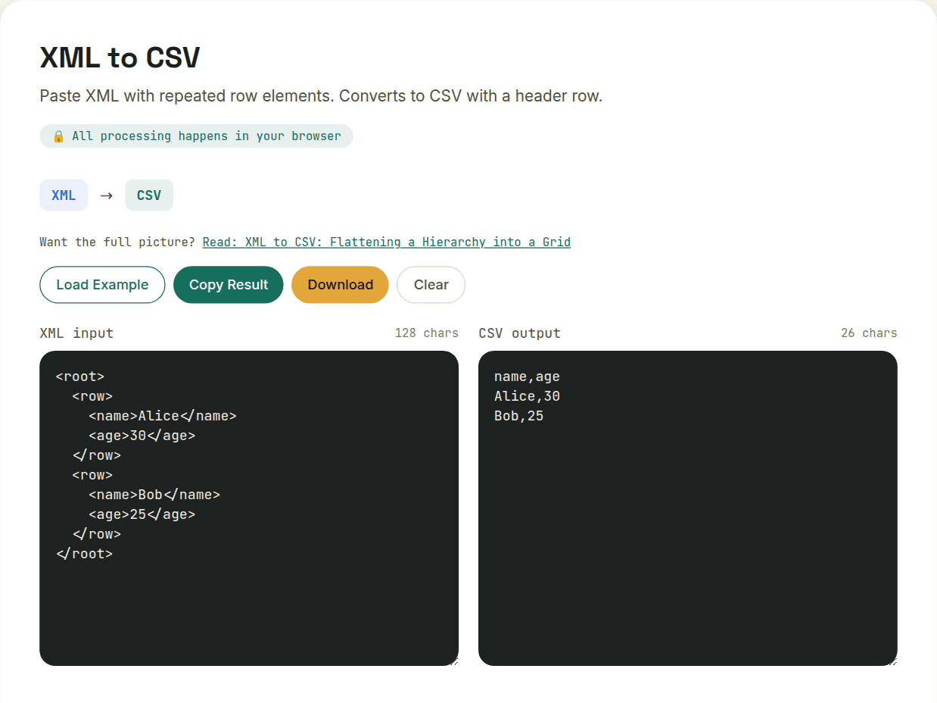Click the 'XML input' label

pyautogui.click(x=76, y=333)
